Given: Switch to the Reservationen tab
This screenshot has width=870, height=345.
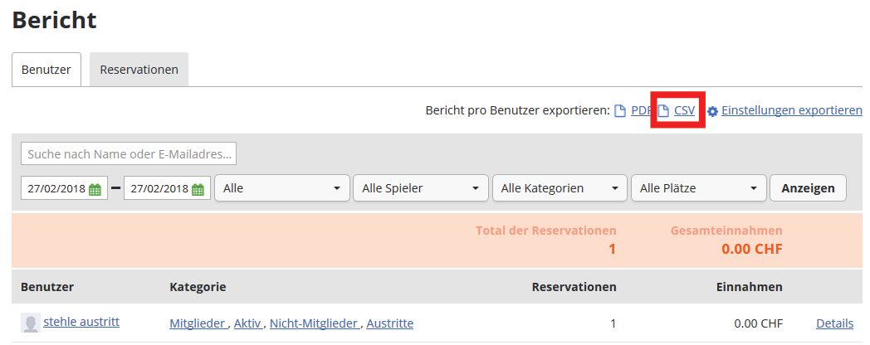Looking at the screenshot, I should (139, 70).
